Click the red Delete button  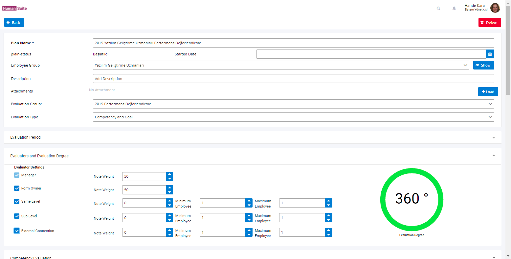[x=489, y=23]
